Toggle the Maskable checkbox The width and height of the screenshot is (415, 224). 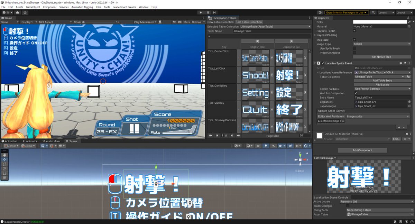[354, 40]
